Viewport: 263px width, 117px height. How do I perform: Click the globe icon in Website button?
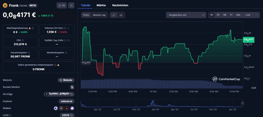(x=61, y=80)
